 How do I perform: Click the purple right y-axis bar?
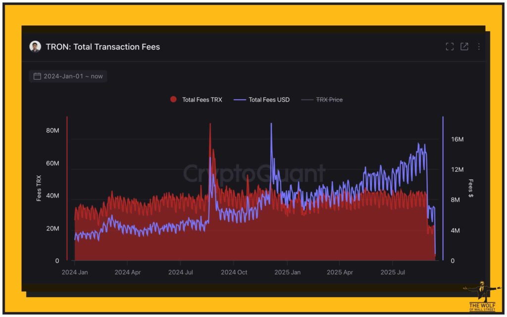point(443,188)
